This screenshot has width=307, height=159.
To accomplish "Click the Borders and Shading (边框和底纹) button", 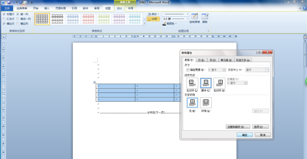I will click(x=238, y=127).
